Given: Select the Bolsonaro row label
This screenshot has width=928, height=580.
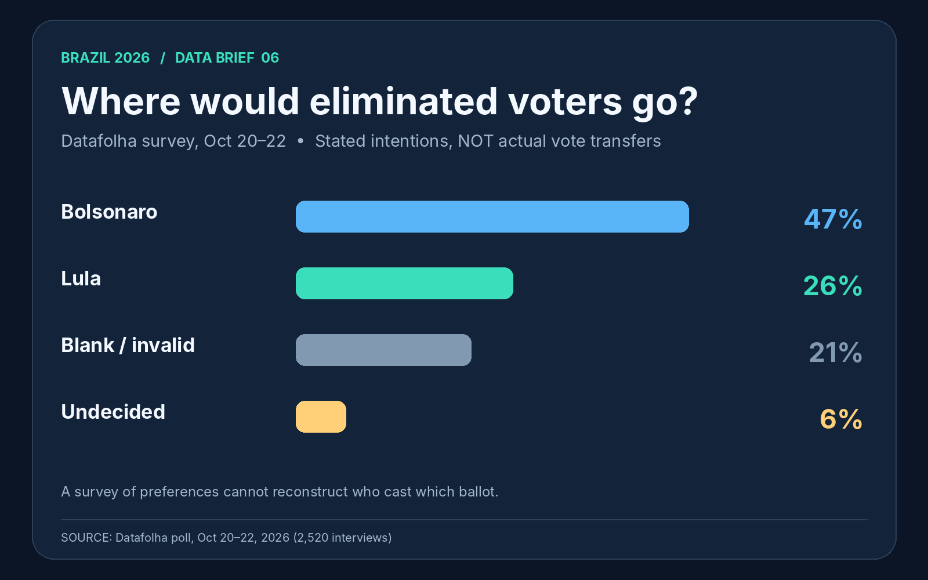Looking at the screenshot, I should tap(109, 212).
